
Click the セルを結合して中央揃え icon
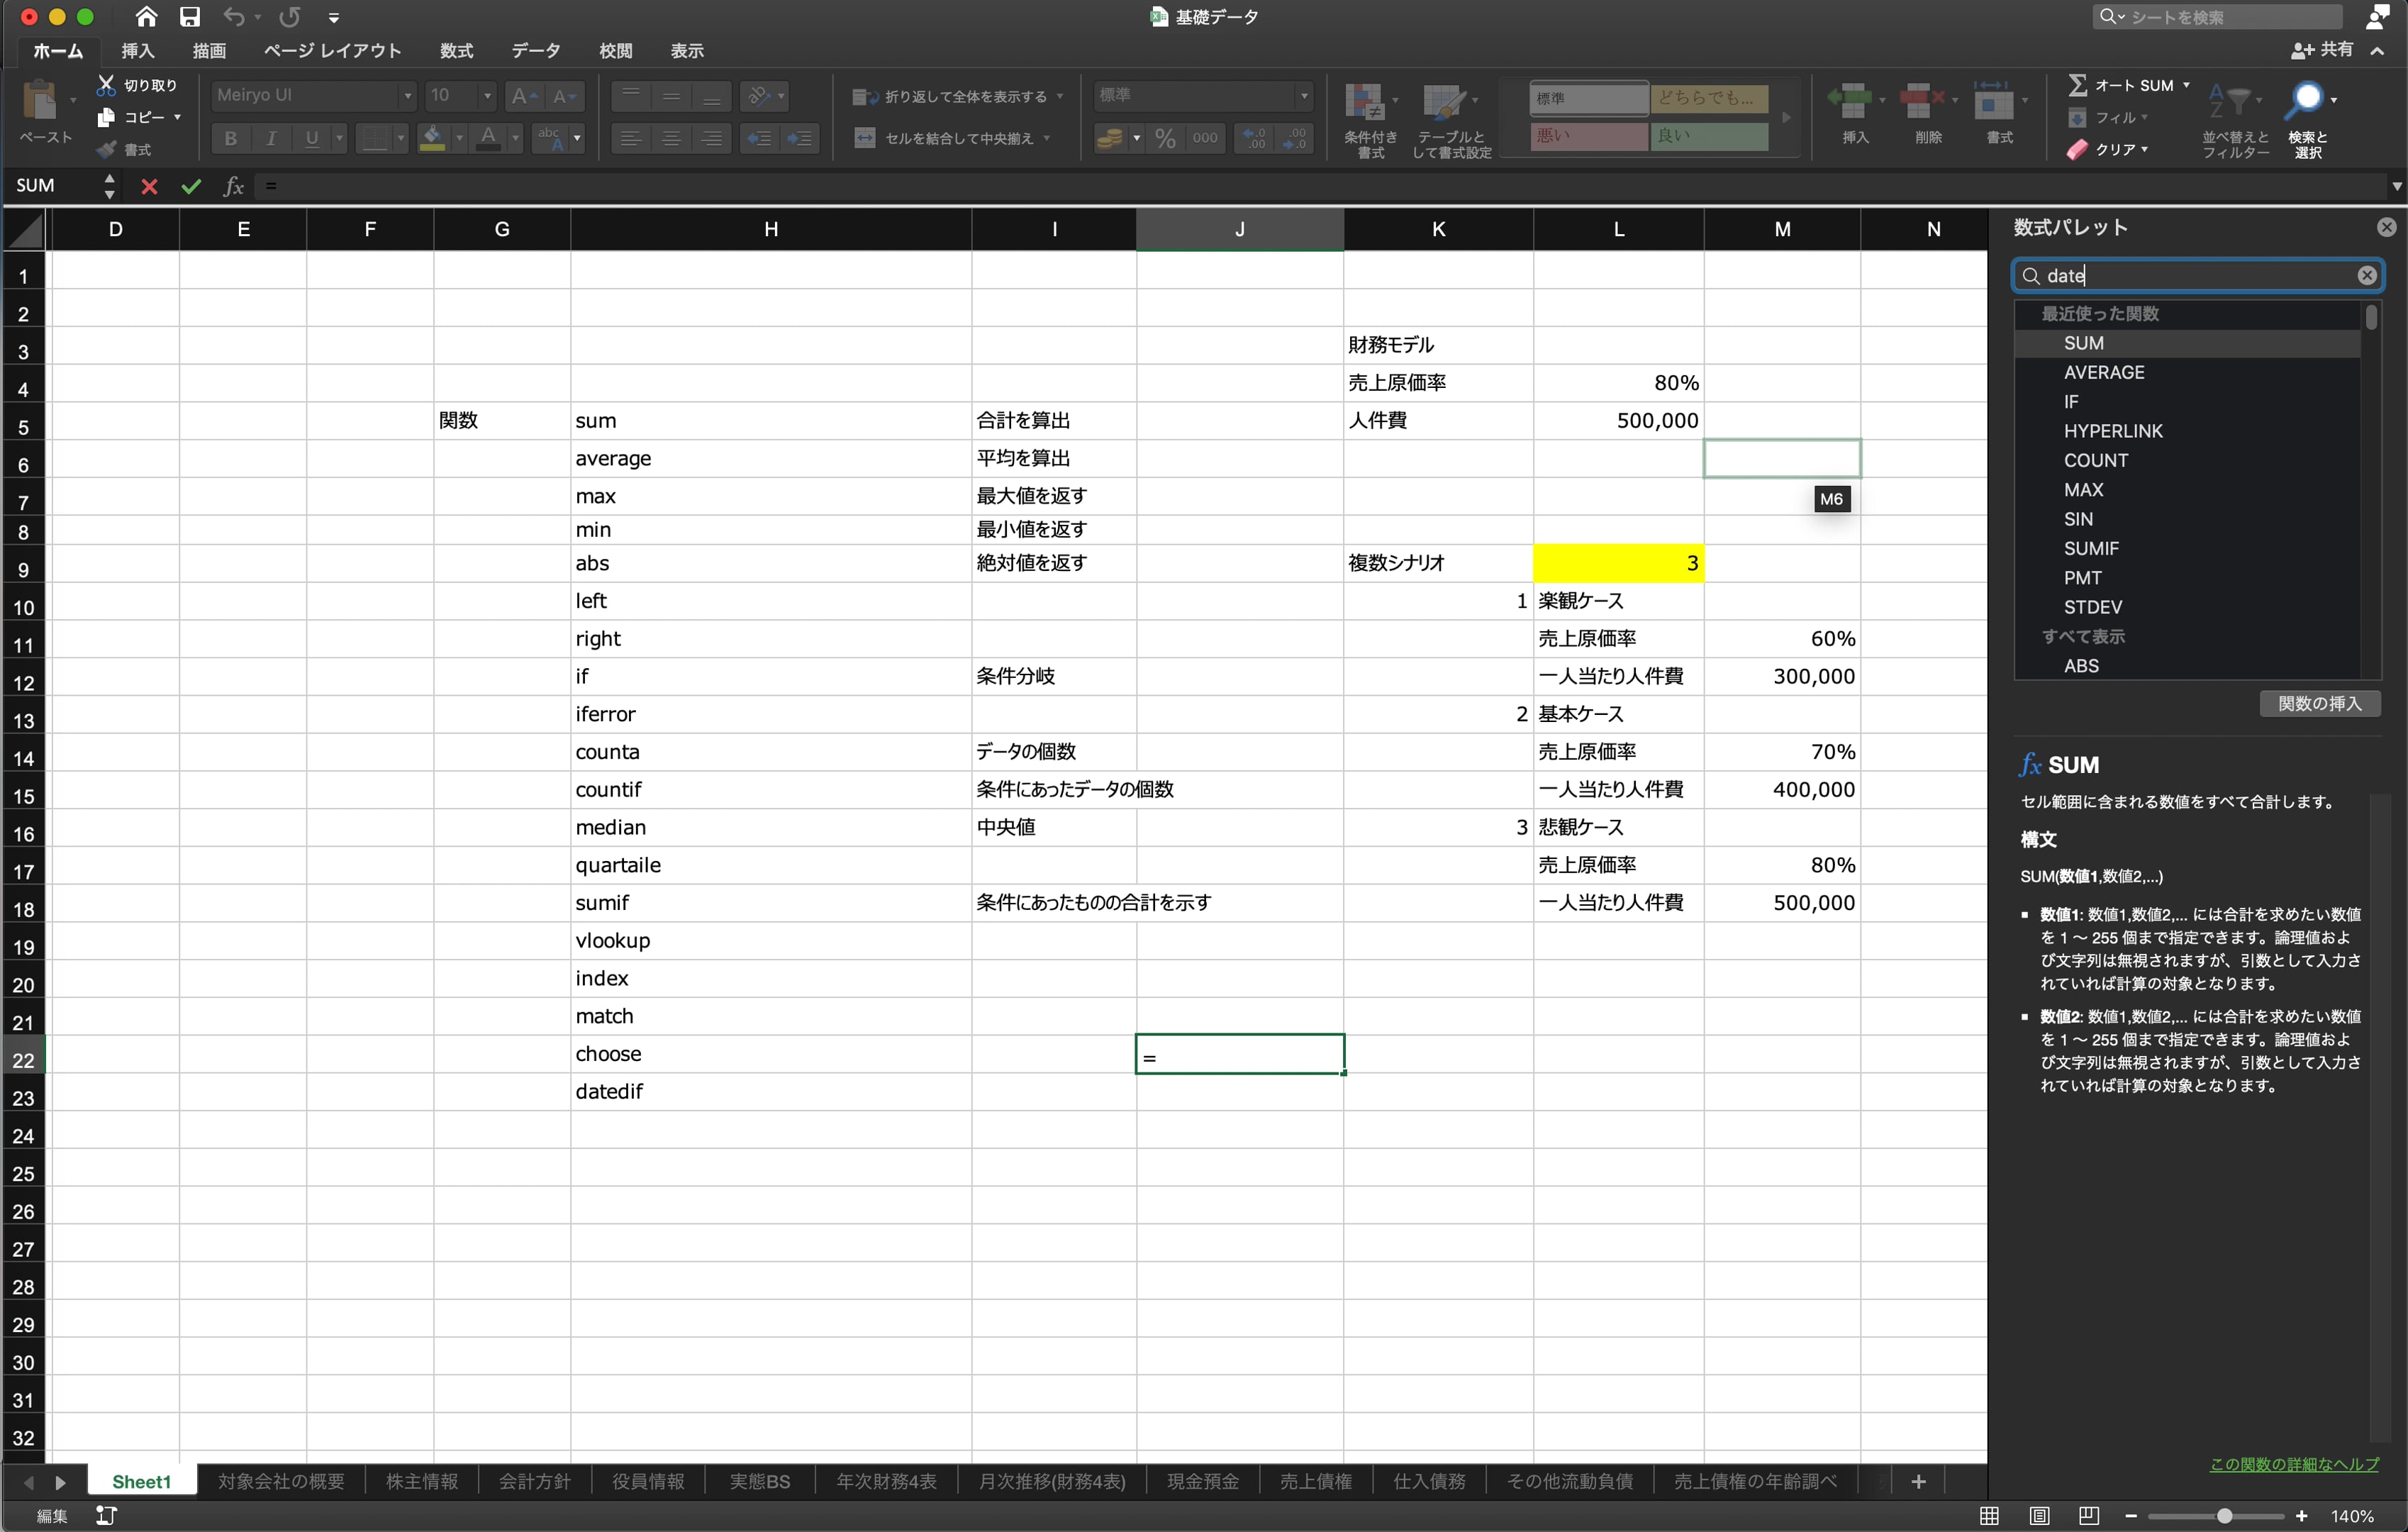pyautogui.click(x=865, y=138)
